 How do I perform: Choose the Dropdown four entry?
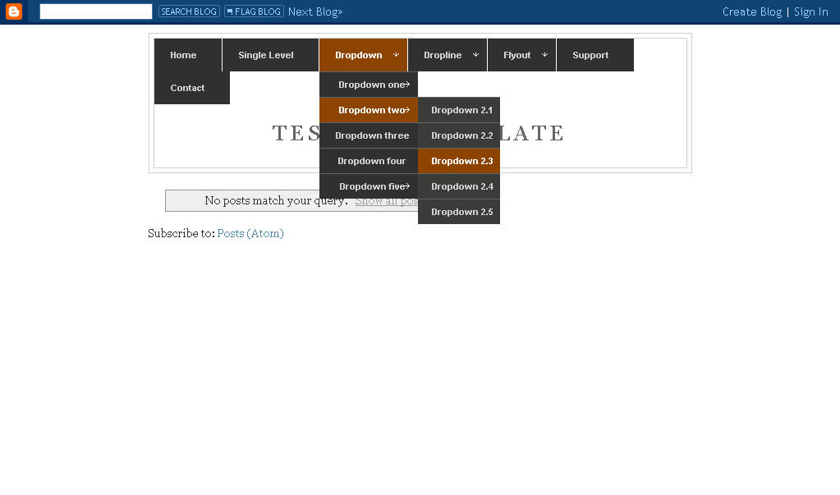(369, 161)
